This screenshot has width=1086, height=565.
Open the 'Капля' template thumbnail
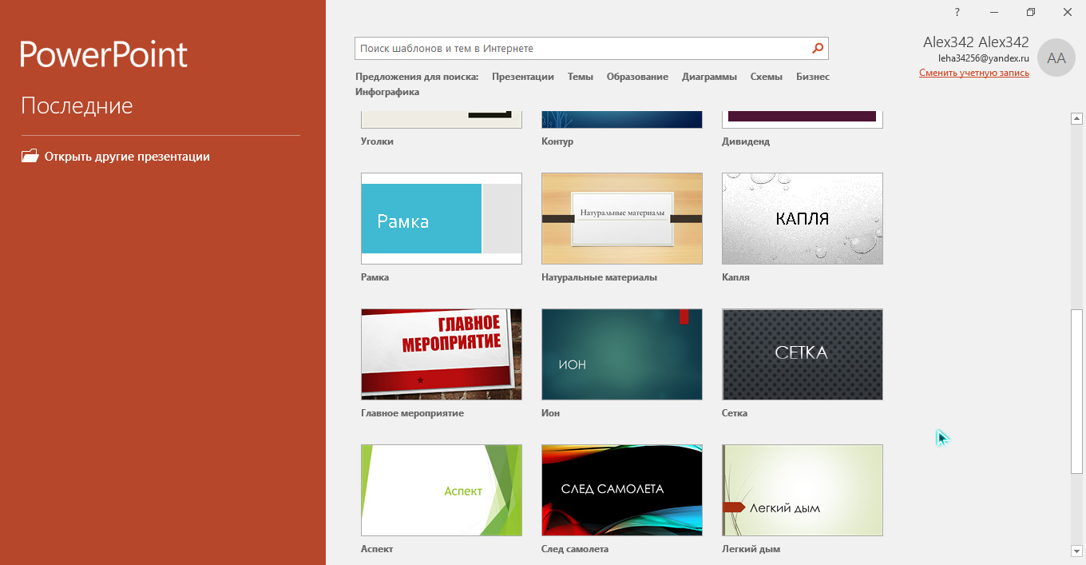(802, 218)
